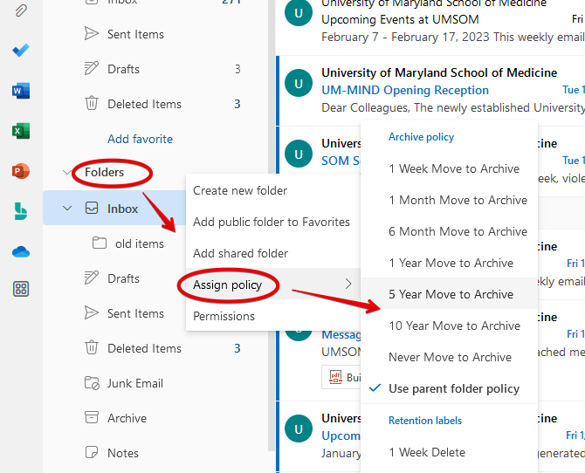Collapse the Folders section chevron

[67, 173]
